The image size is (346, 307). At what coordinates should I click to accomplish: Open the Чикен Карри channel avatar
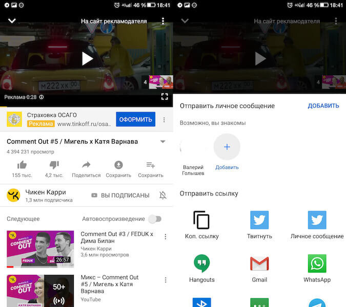click(13, 195)
